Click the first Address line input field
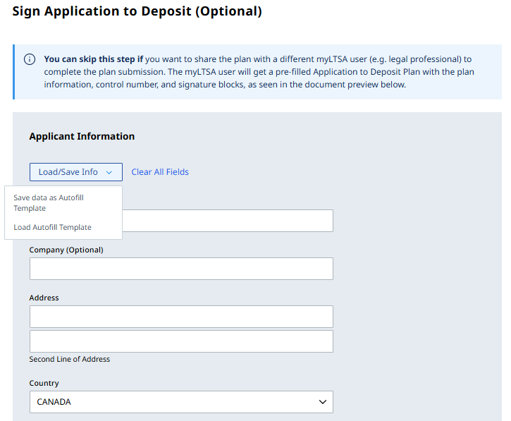Screen dimensions: 511x421 coord(181,317)
